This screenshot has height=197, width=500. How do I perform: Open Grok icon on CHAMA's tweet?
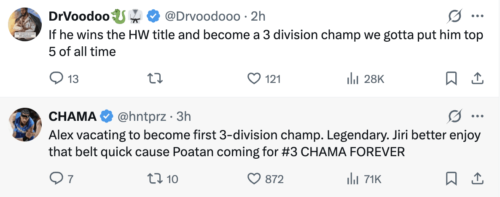coord(455,117)
